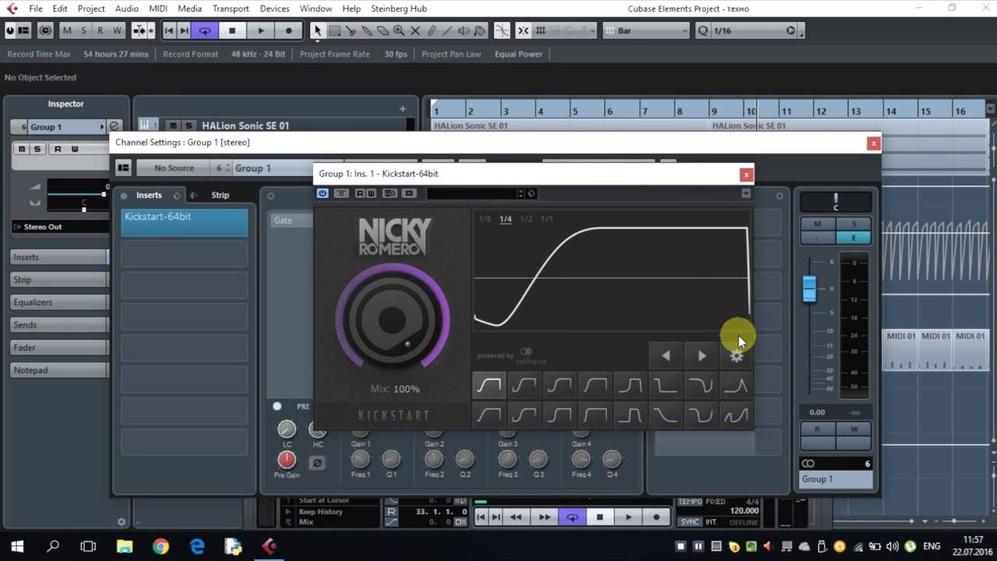Expand Sends section in Inspector
The image size is (997, 561).
pos(59,325)
